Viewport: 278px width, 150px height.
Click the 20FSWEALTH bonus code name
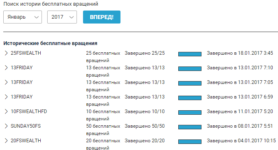[x=26, y=141]
